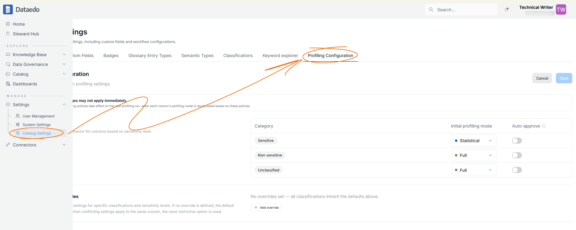Click the Cancel button
This screenshot has width=576, height=230.
tap(542, 78)
